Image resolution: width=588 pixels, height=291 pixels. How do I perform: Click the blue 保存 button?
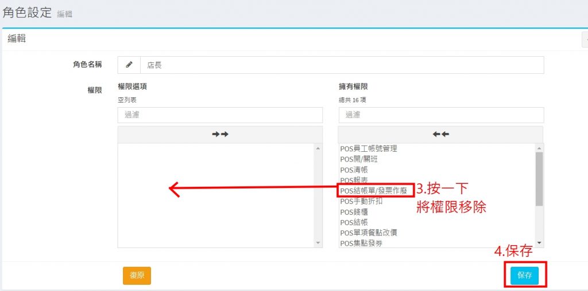(524, 276)
